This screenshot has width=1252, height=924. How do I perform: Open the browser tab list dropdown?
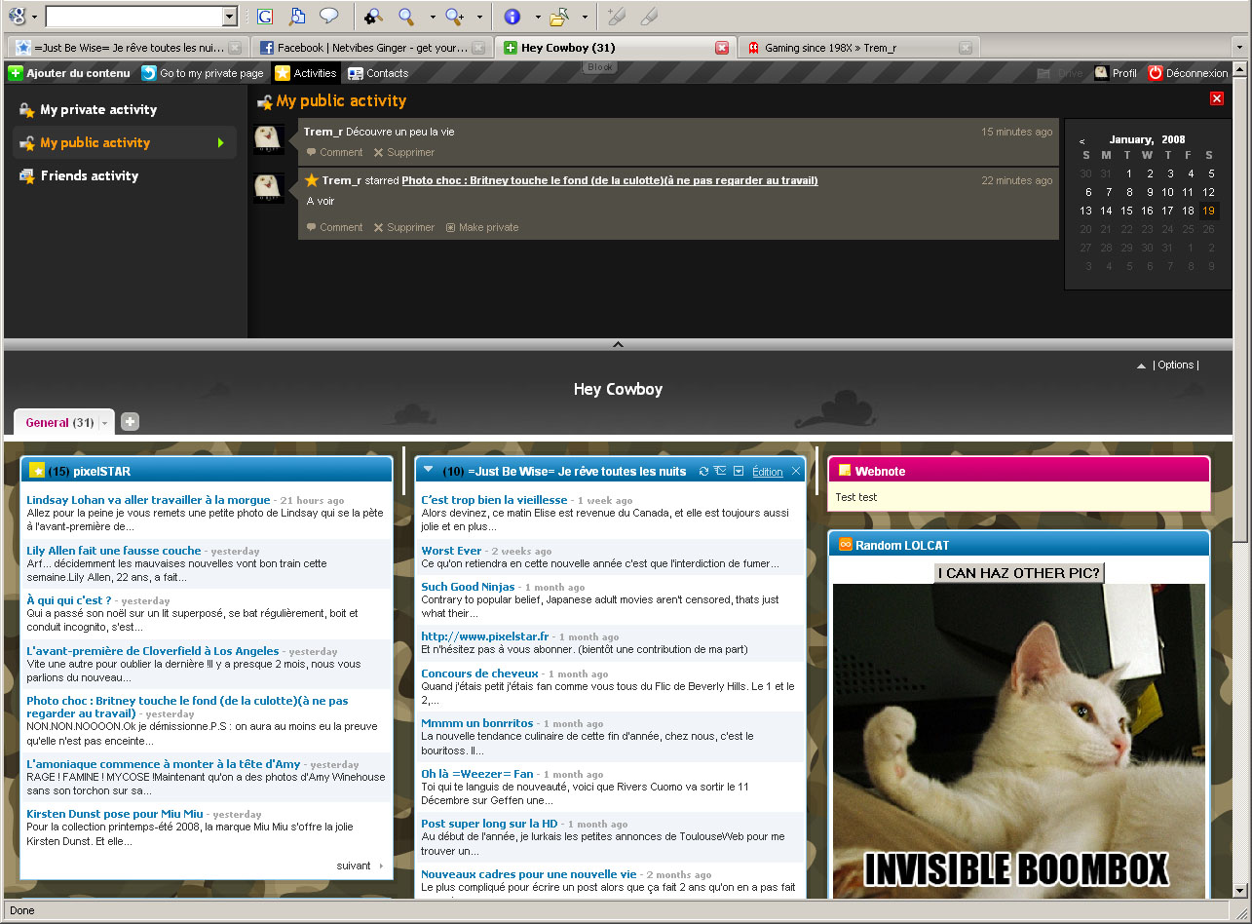(x=1239, y=47)
